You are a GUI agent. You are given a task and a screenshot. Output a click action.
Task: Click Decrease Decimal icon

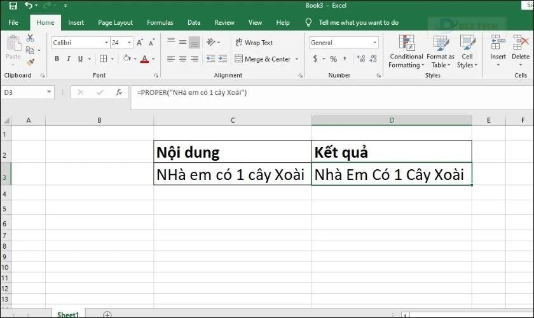click(x=373, y=59)
